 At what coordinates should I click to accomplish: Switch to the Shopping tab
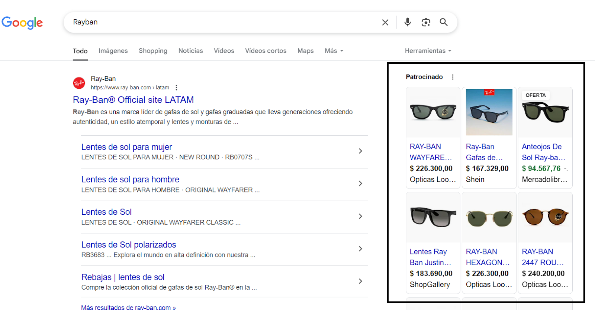pyautogui.click(x=153, y=51)
